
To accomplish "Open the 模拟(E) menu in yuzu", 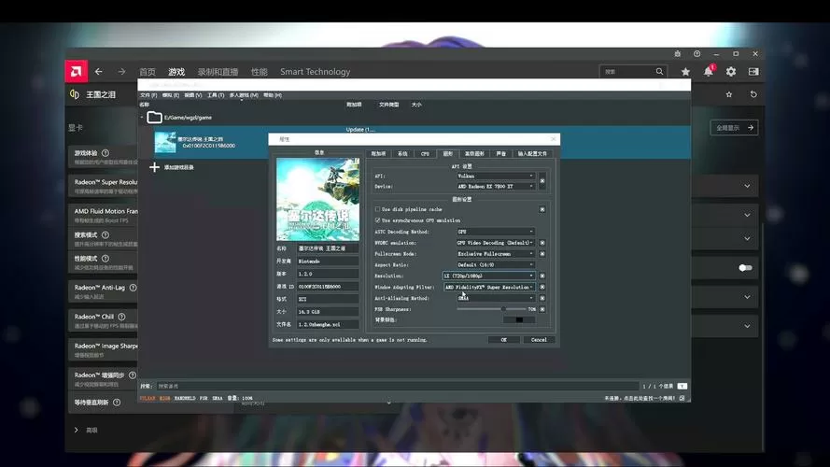I will click(171, 95).
